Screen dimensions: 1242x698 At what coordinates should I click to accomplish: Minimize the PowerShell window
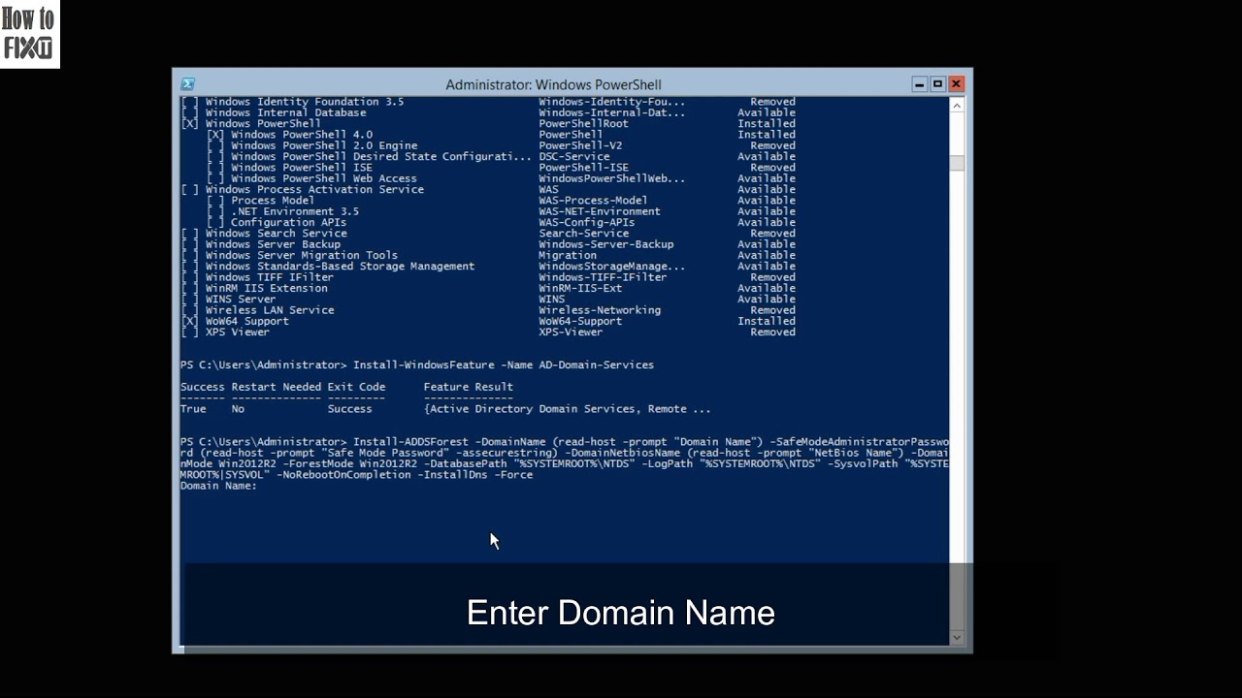pyautogui.click(x=919, y=84)
